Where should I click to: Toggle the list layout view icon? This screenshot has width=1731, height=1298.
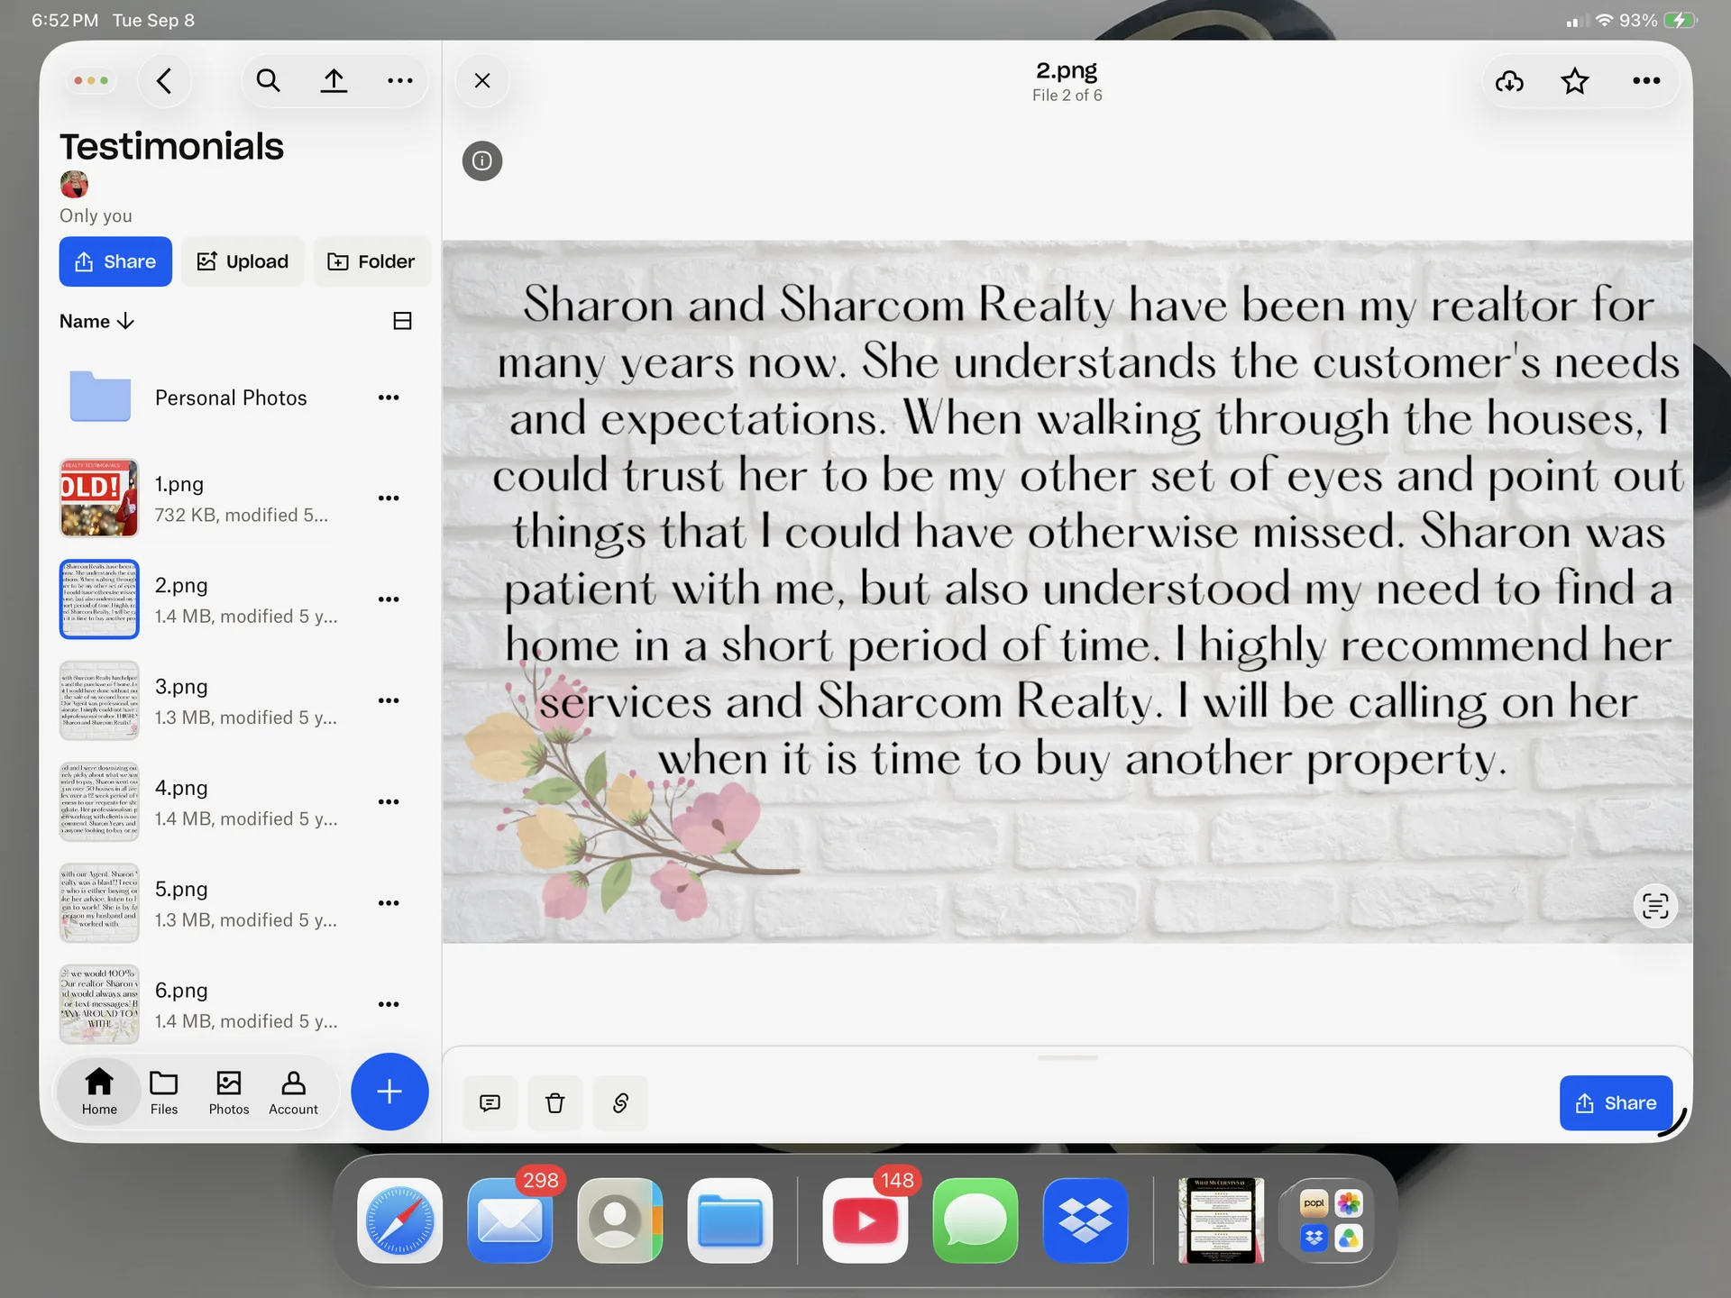tap(402, 321)
